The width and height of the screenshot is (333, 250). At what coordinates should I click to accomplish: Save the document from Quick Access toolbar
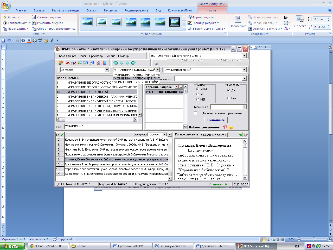click(3, 41)
